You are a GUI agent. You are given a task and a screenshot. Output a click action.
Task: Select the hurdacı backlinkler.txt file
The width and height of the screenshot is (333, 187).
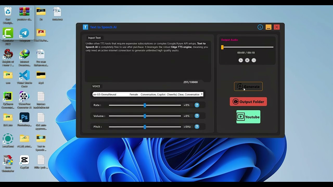(x=41, y=100)
